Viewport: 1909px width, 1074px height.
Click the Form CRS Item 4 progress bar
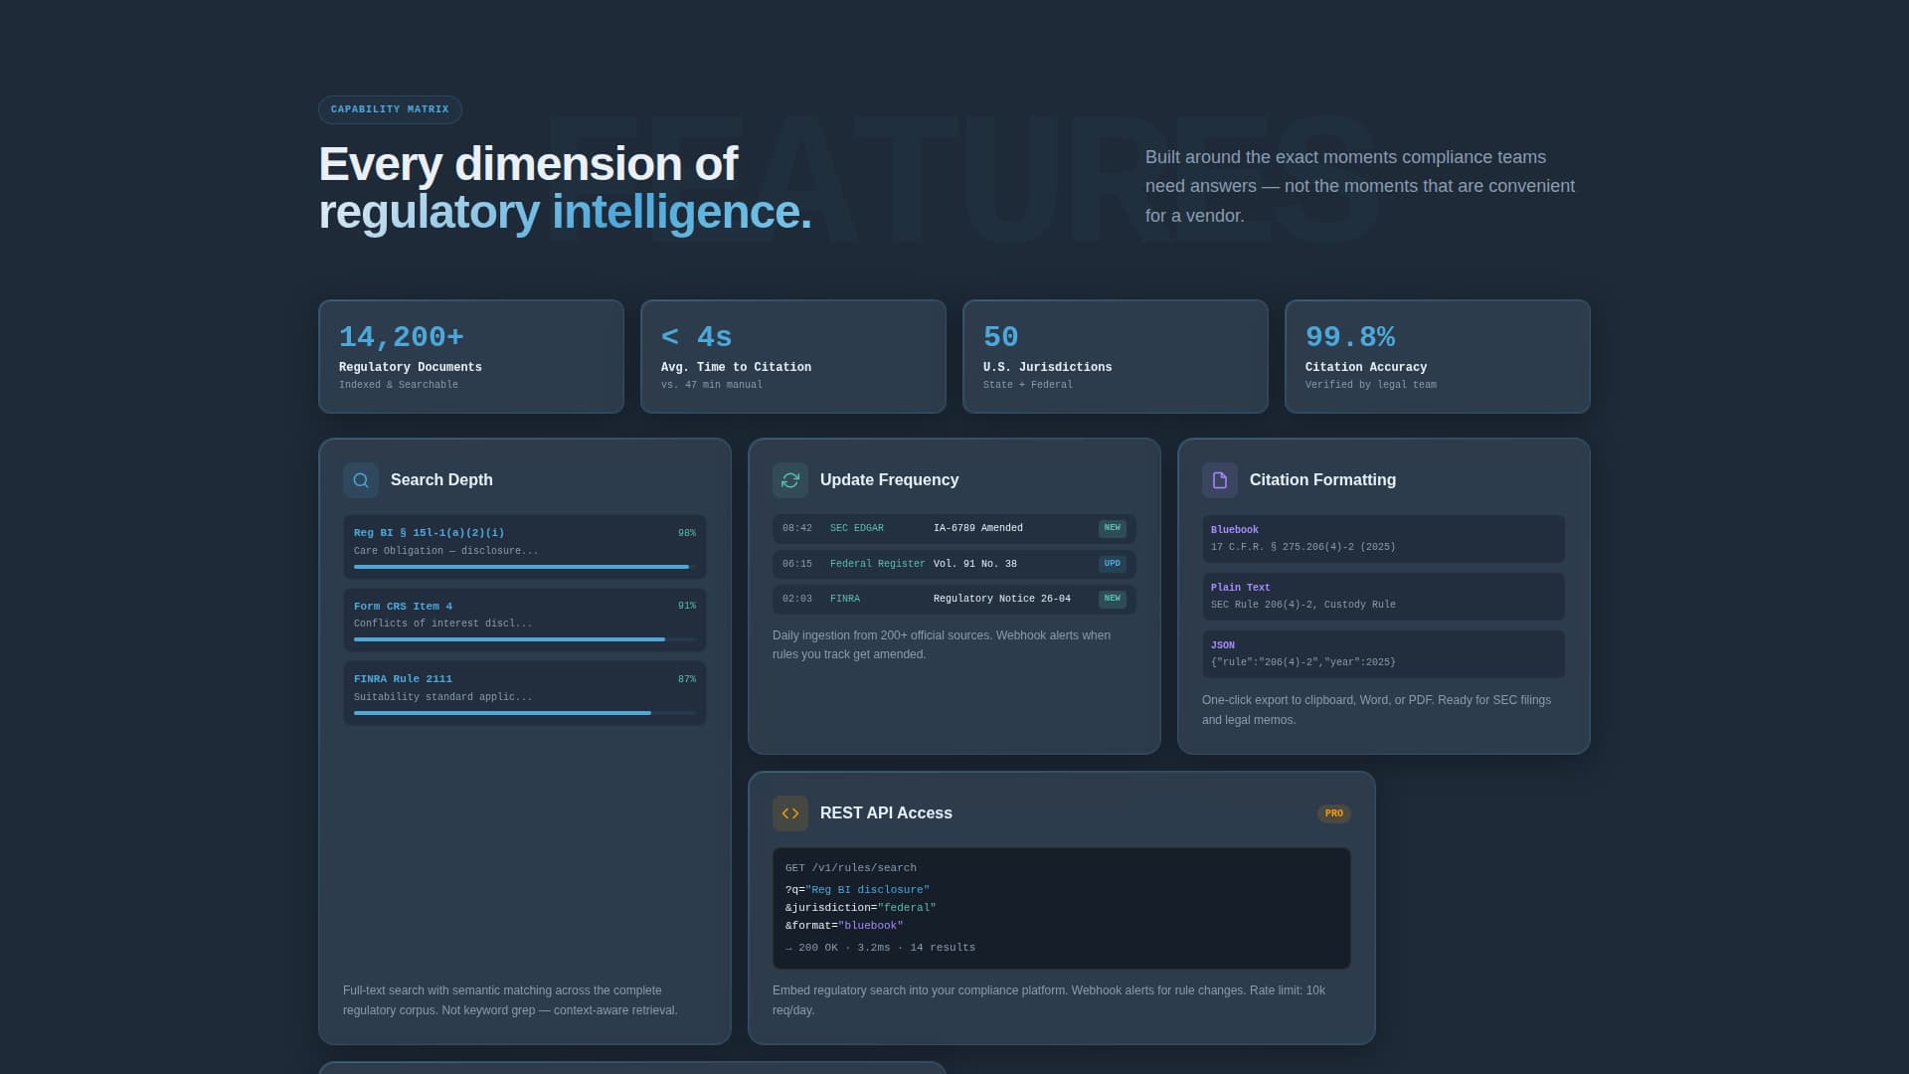(525, 639)
